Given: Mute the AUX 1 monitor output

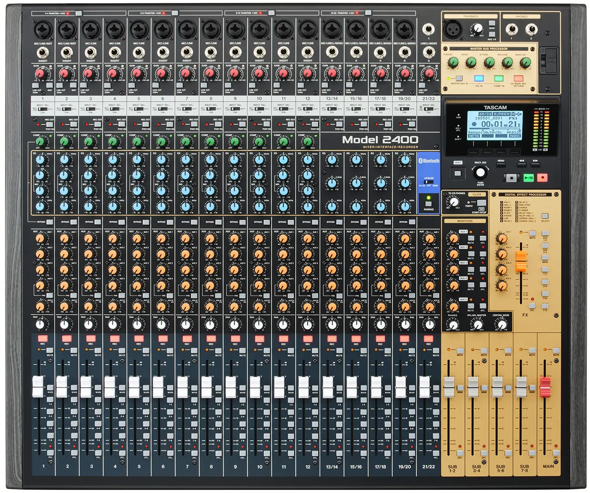Looking at the screenshot, I should pyautogui.click(x=471, y=238).
